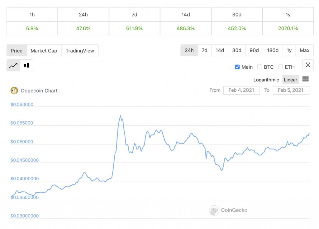Click the Dogecoin coin logo
The width and height of the screenshot is (319, 229).
14,90
